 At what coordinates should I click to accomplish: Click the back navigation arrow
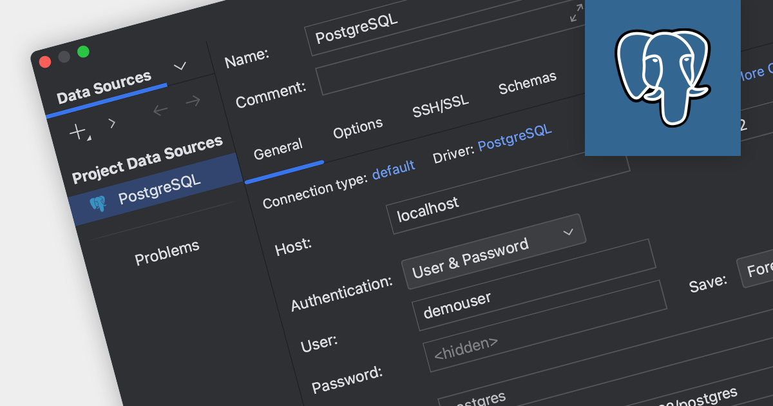click(x=160, y=110)
